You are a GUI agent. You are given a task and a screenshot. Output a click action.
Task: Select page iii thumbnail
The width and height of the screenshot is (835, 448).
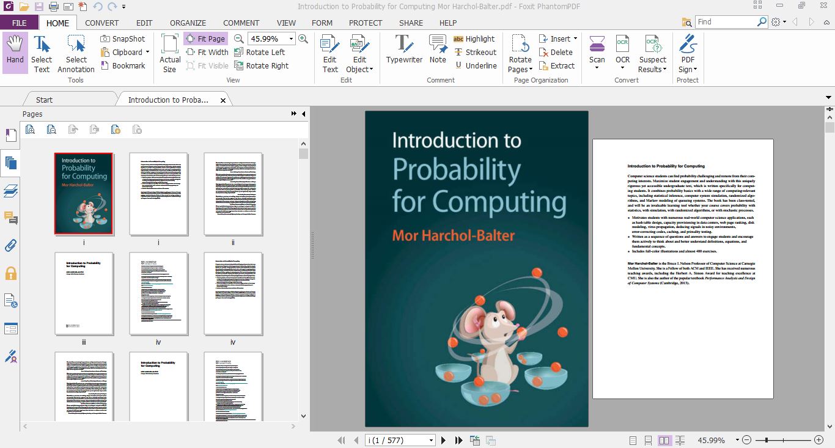pos(84,293)
